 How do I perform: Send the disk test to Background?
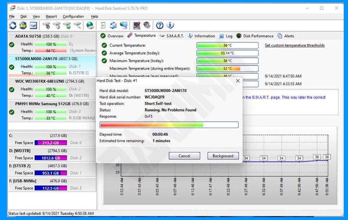tap(223, 156)
